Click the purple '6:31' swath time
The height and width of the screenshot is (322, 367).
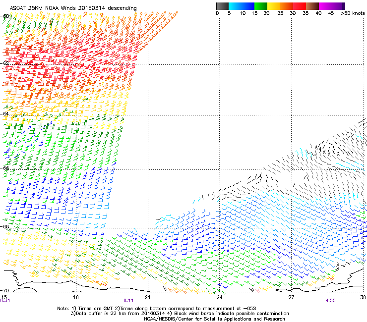point(5,301)
